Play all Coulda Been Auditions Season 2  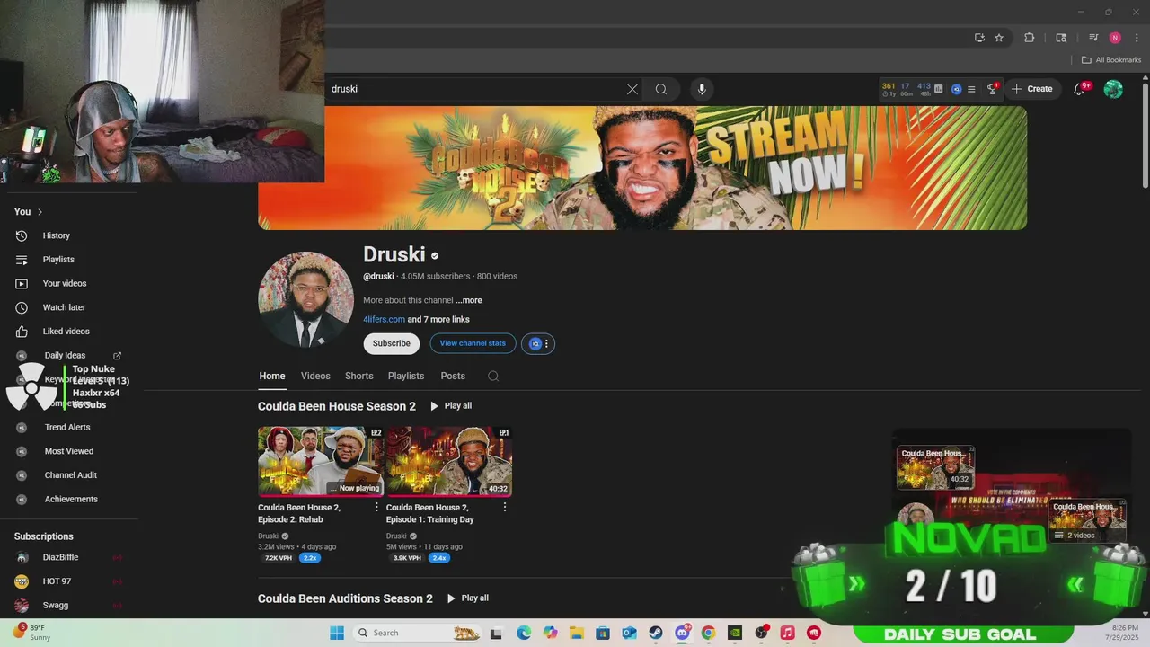[x=468, y=598]
